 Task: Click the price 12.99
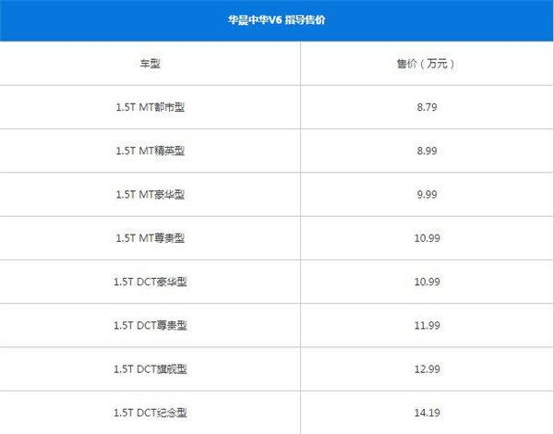tap(427, 369)
